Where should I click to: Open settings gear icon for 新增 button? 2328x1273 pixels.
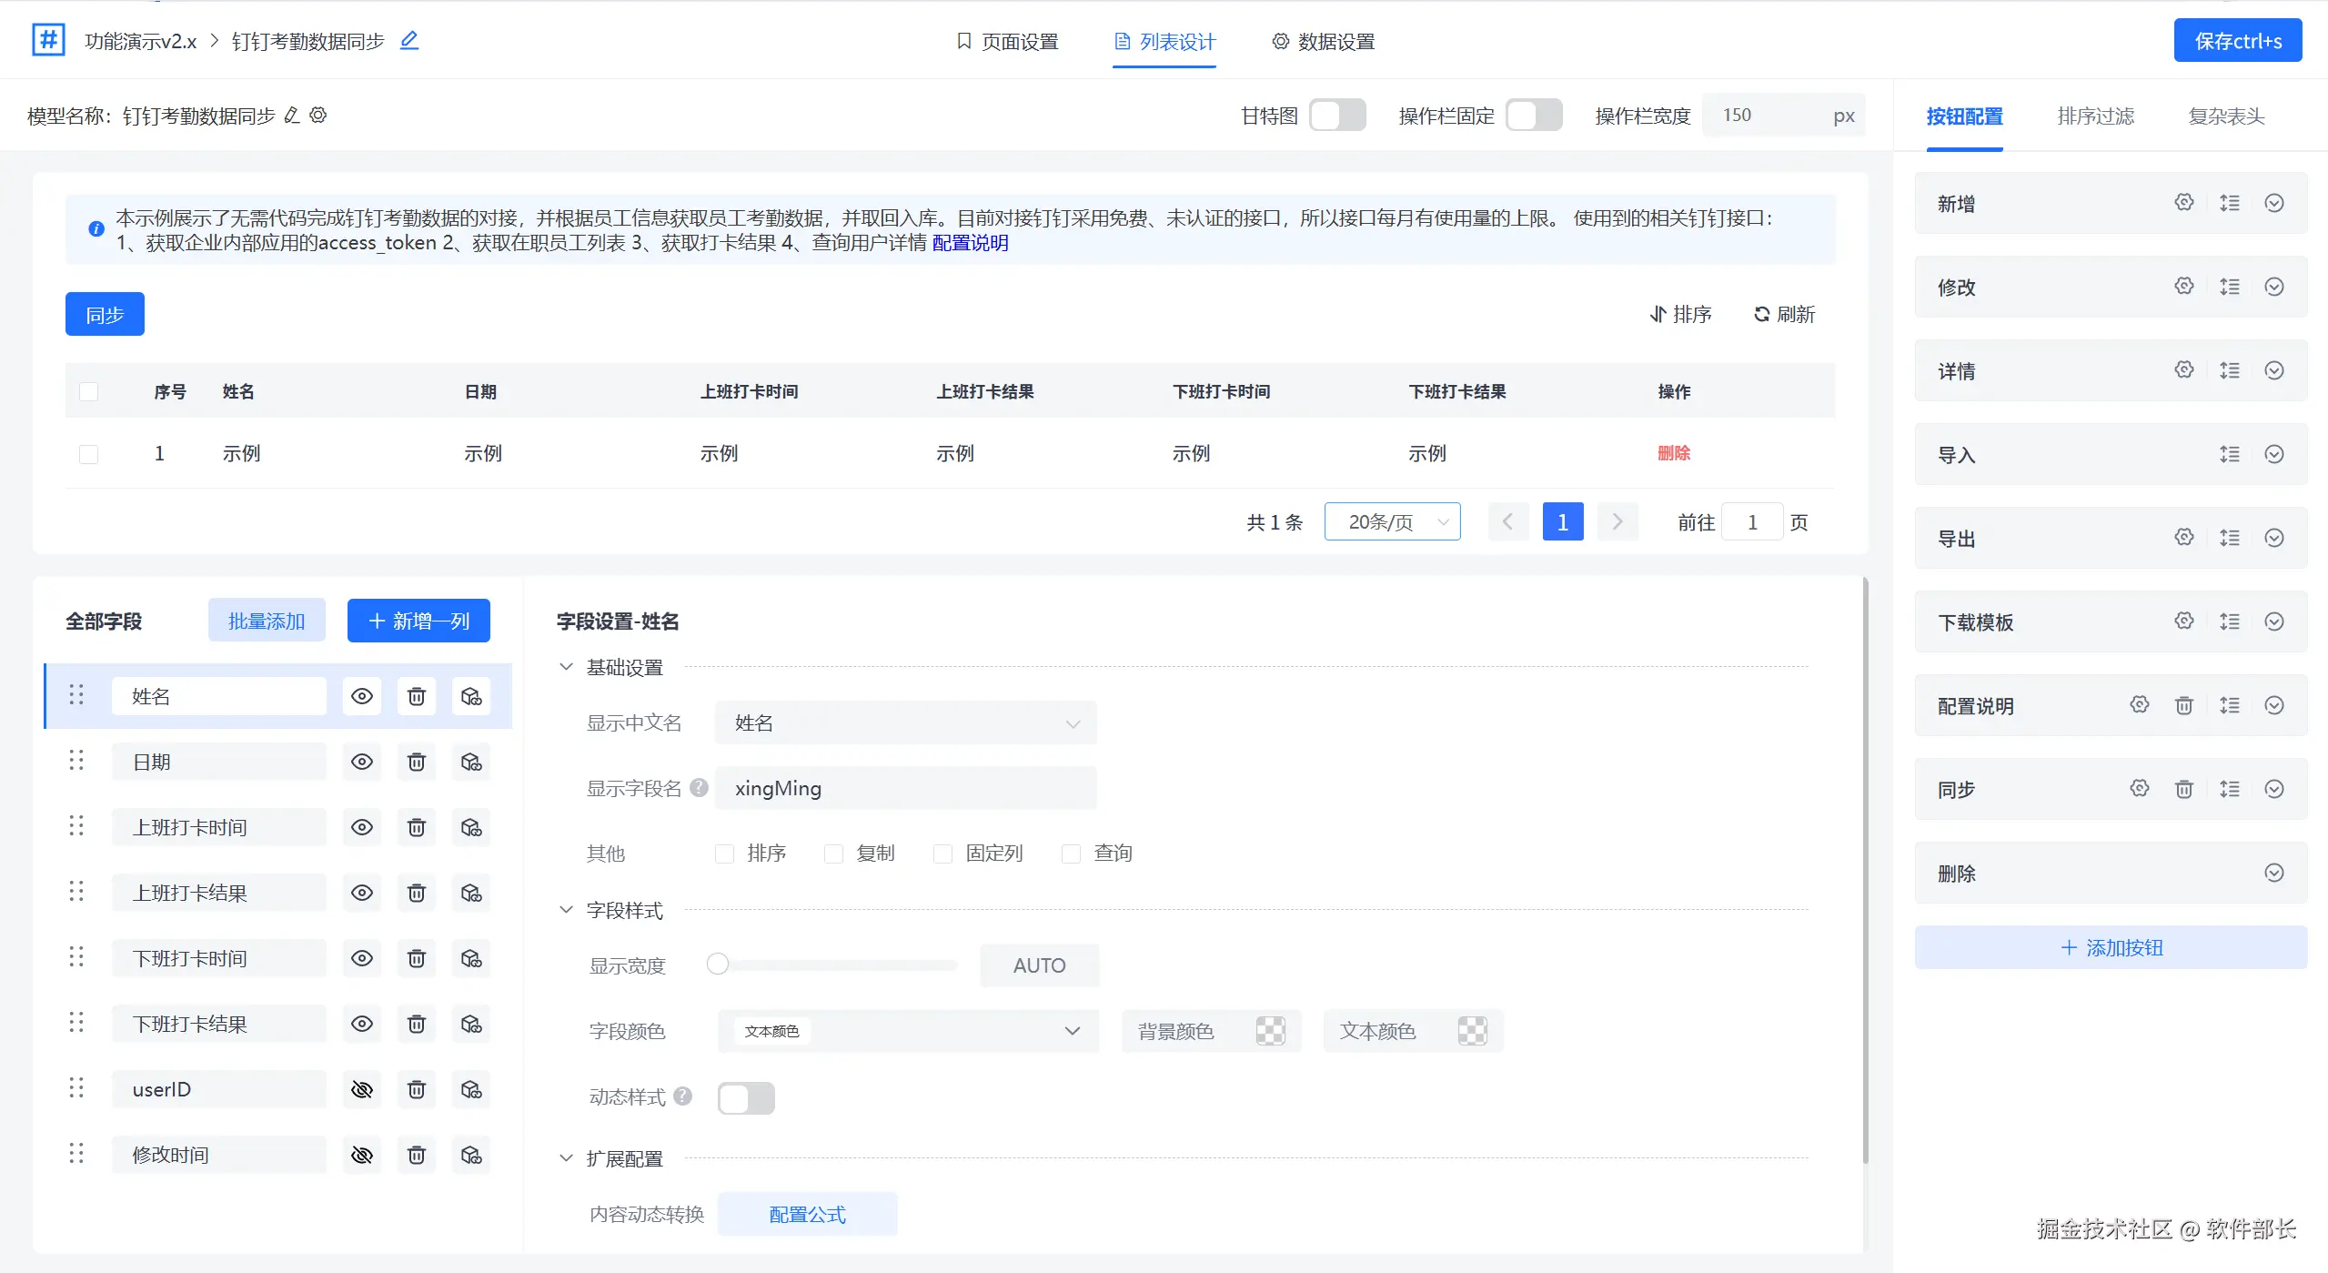click(x=2183, y=203)
